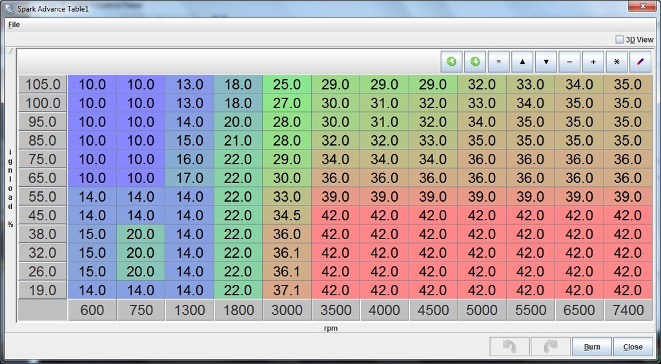Click the black down-triangle decrement button
Screen dimensions: 661x364
click(546, 62)
